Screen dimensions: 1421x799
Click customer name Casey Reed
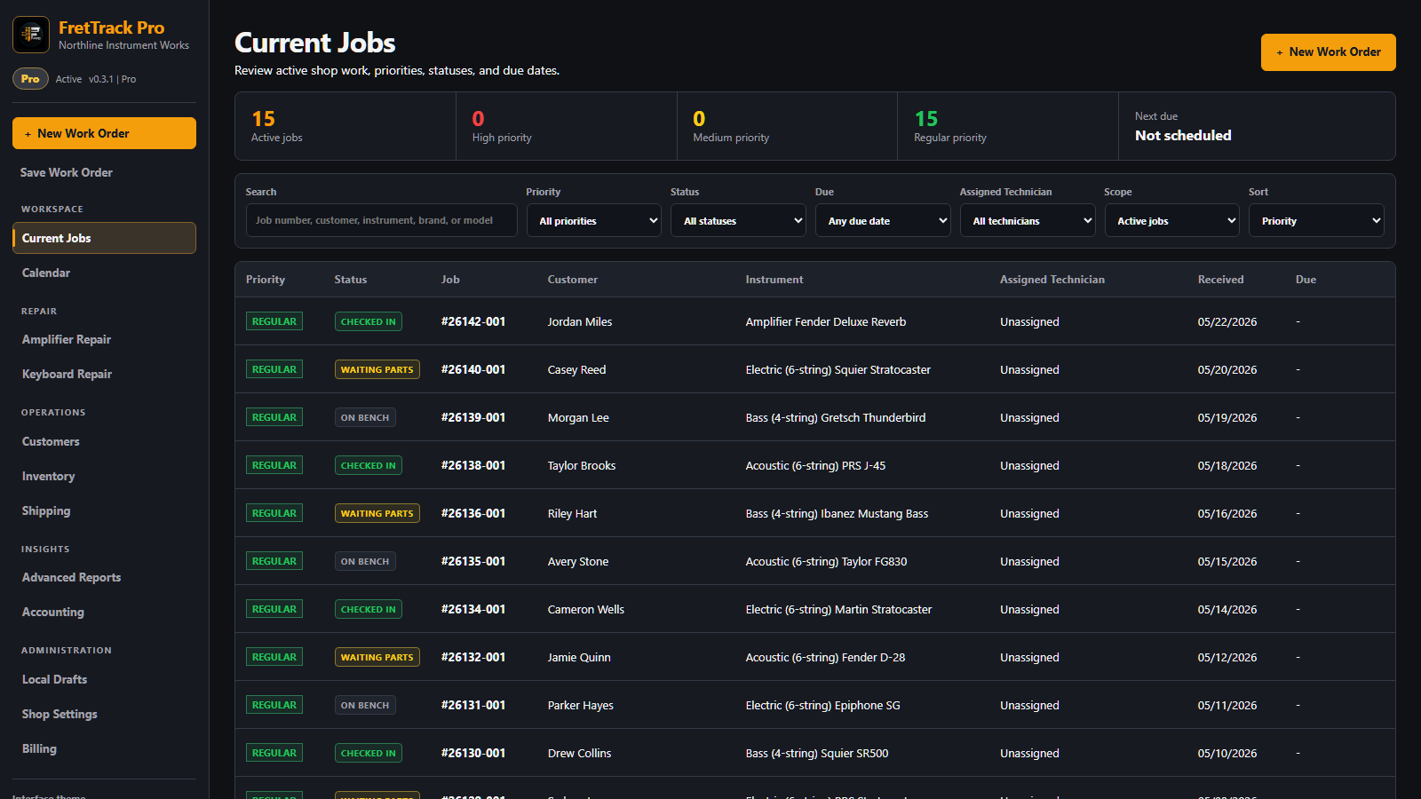pos(576,369)
